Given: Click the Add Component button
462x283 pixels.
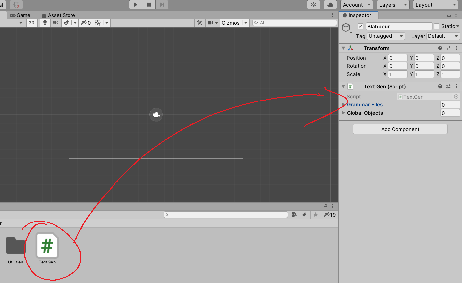Looking at the screenshot, I should click(400, 129).
